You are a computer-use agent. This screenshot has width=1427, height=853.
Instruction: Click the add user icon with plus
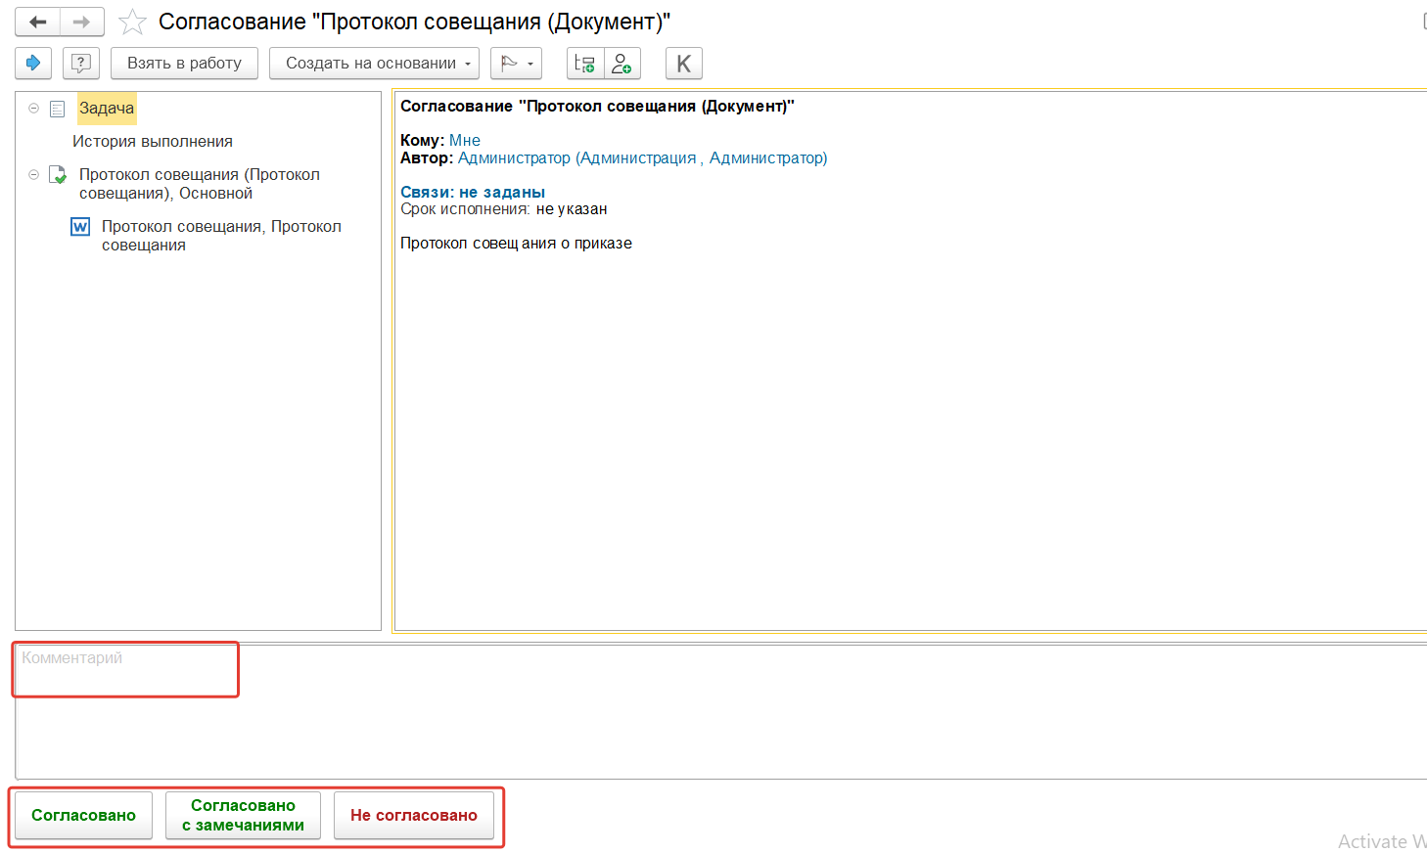tap(621, 64)
